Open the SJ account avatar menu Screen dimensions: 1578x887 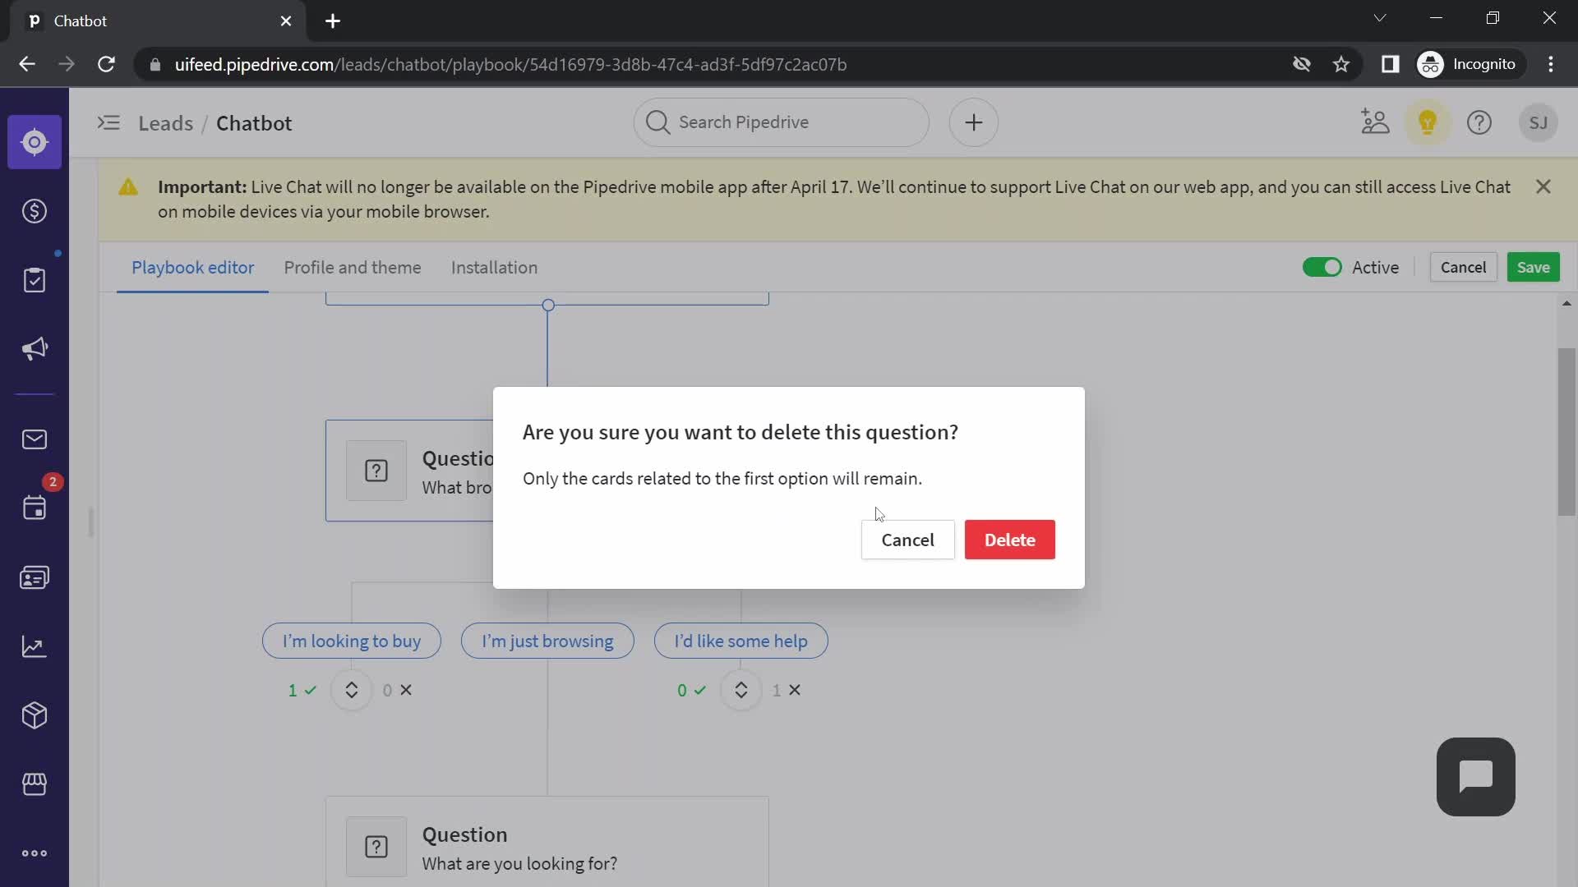click(1539, 122)
